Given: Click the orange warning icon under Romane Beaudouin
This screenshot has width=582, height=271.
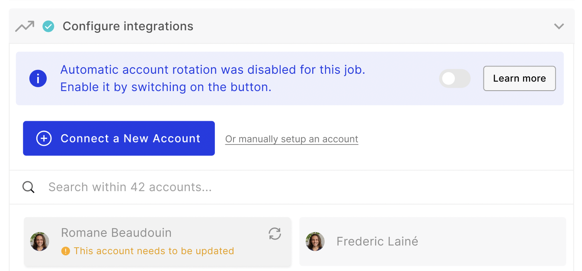Looking at the screenshot, I should [x=66, y=251].
